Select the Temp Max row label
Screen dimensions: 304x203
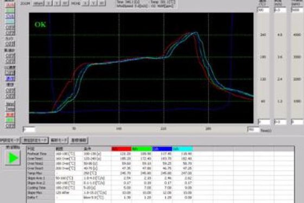pyautogui.click(x=34, y=173)
